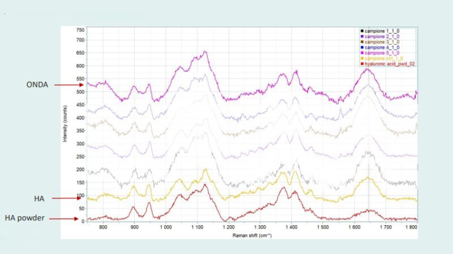Click the Raman shift (cm⁻¹) axis title
This screenshot has height=254, width=453.
coord(252,235)
